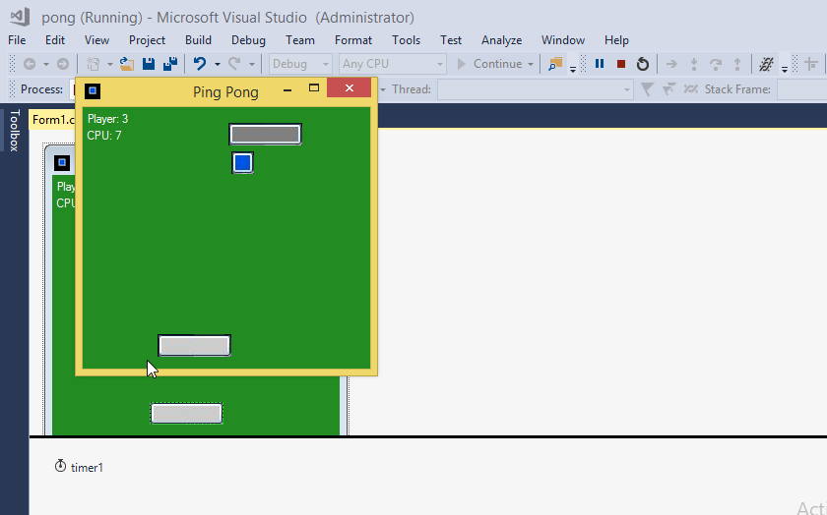
Task: Switch to the Form1.cs designer tab
Action: 53,120
